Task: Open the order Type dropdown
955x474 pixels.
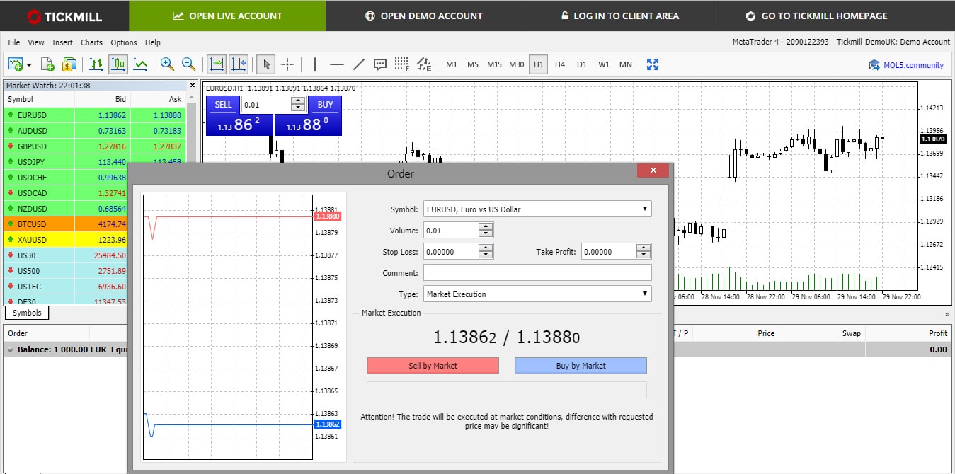Action: click(537, 294)
